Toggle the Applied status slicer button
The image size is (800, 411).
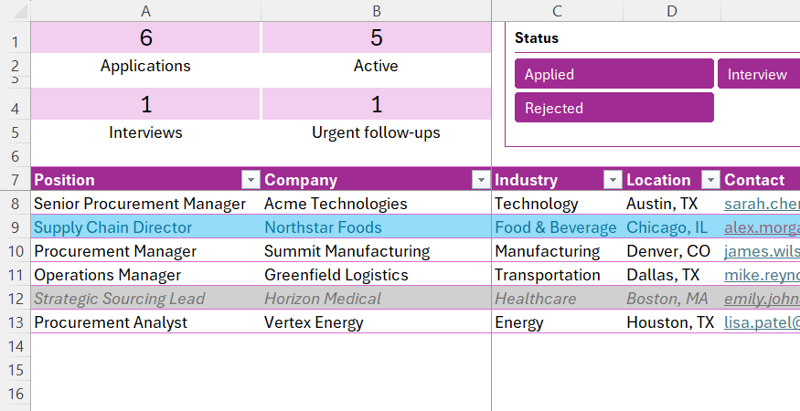613,74
